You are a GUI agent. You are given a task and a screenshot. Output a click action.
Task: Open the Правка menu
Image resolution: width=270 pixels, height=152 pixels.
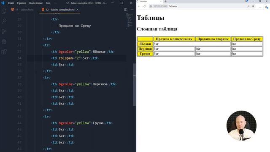(x=22, y=3)
